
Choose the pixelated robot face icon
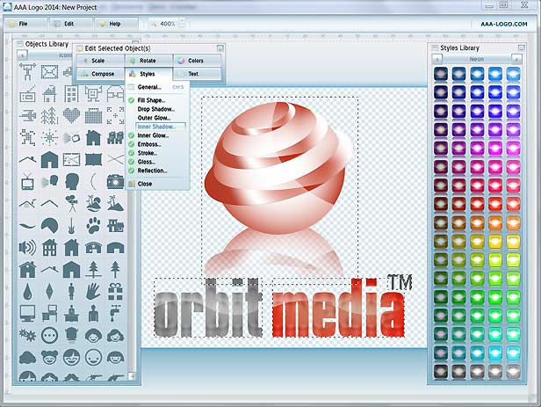[93, 94]
